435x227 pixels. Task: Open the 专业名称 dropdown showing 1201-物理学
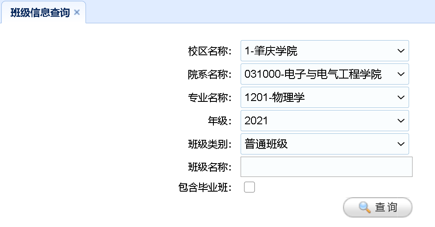click(x=324, y=98)
